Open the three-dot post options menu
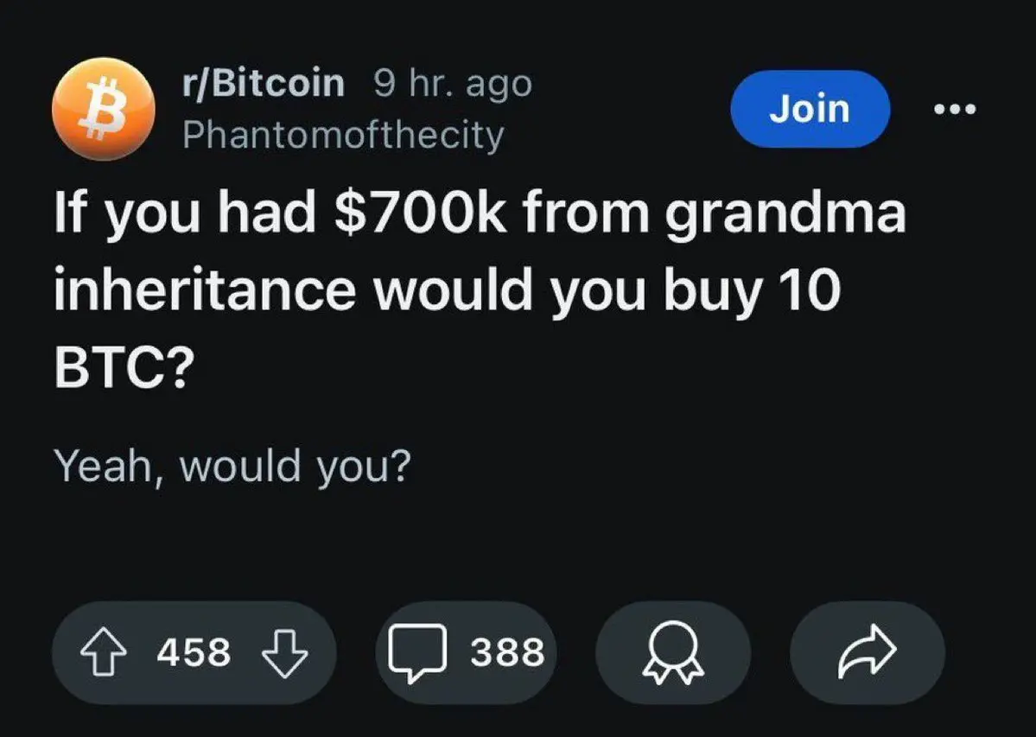 (x=956, y=110)
